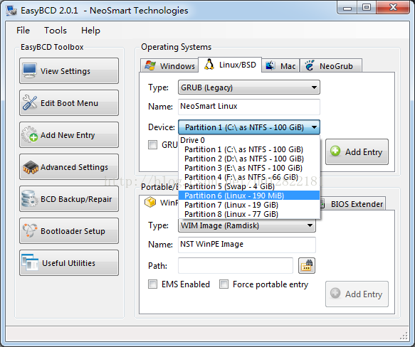
Task: Select Partition 1 (C:\ as NTFS - 100 GiB) in list
Action: [249, 149]
